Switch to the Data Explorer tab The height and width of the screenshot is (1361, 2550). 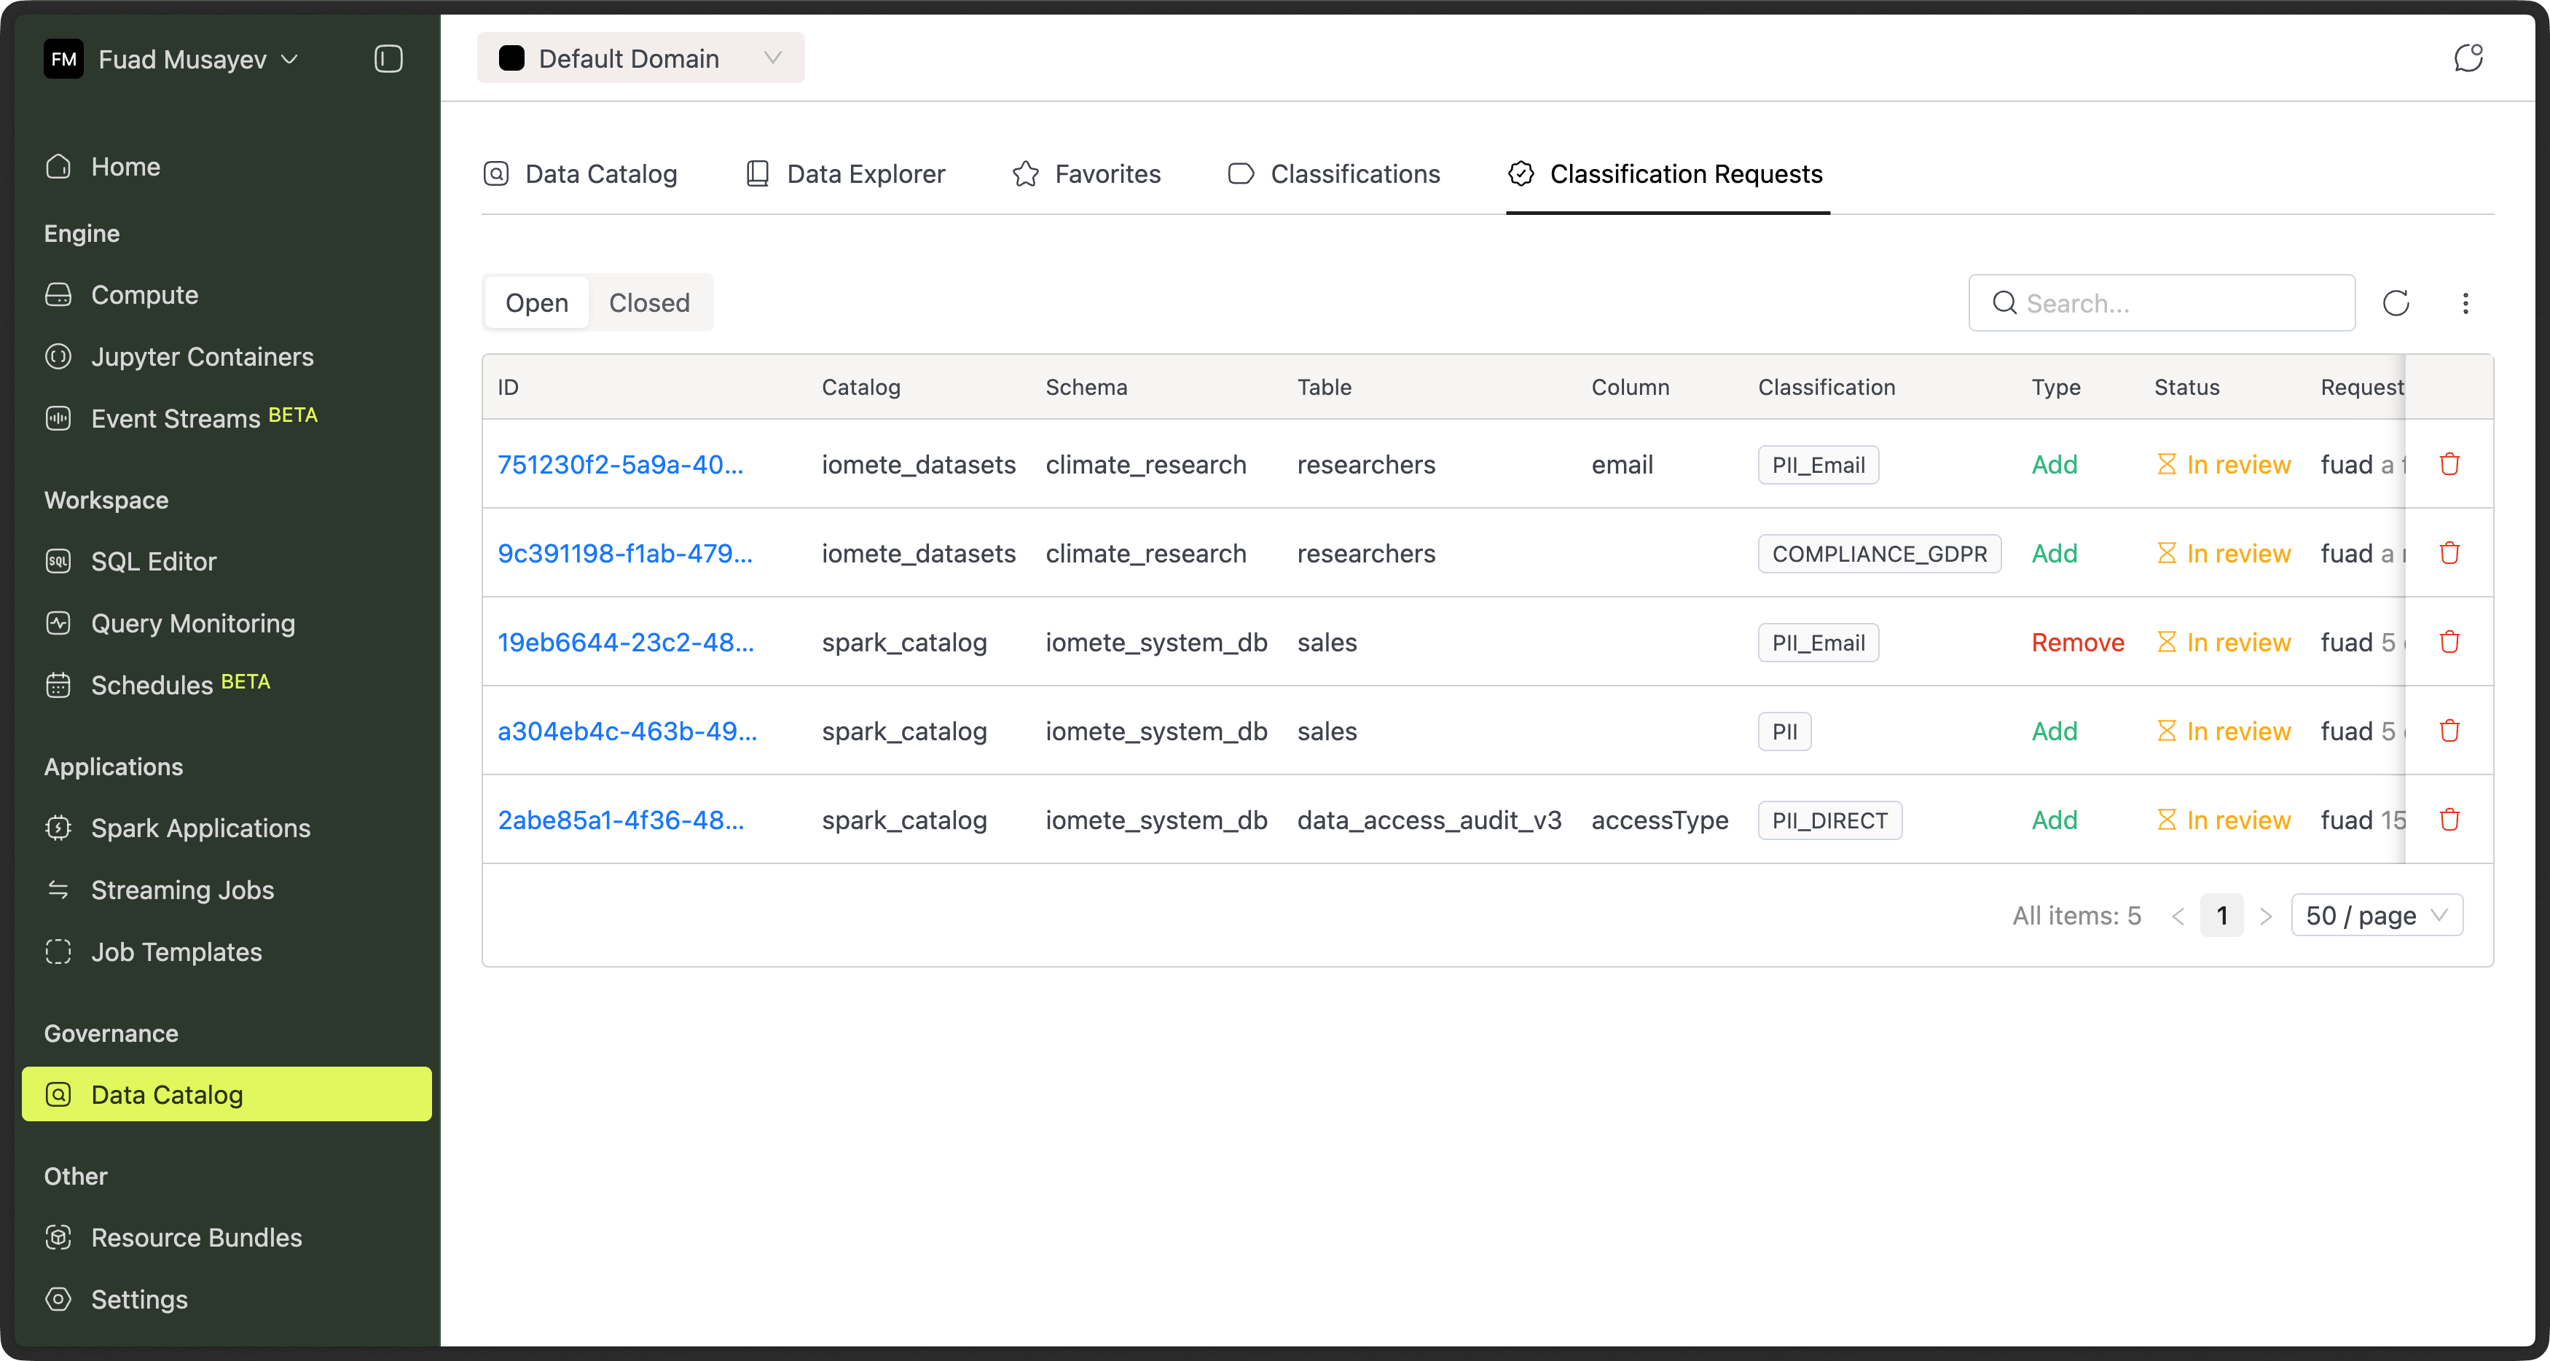tap(845, 174)
